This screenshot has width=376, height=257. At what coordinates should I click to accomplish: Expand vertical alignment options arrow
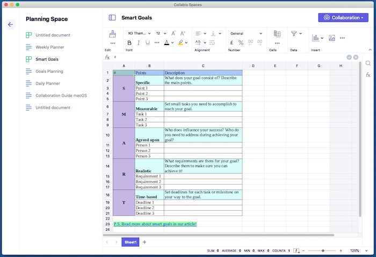point(220,33)
